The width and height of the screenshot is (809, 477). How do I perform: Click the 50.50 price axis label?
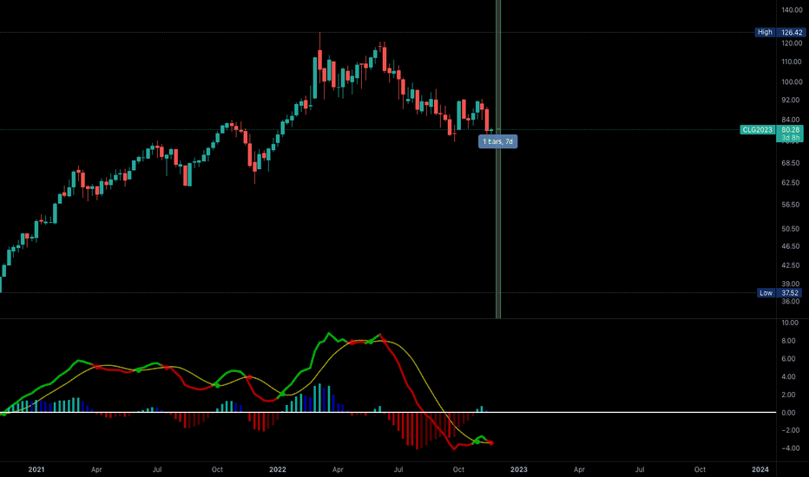tap(791, 229)
